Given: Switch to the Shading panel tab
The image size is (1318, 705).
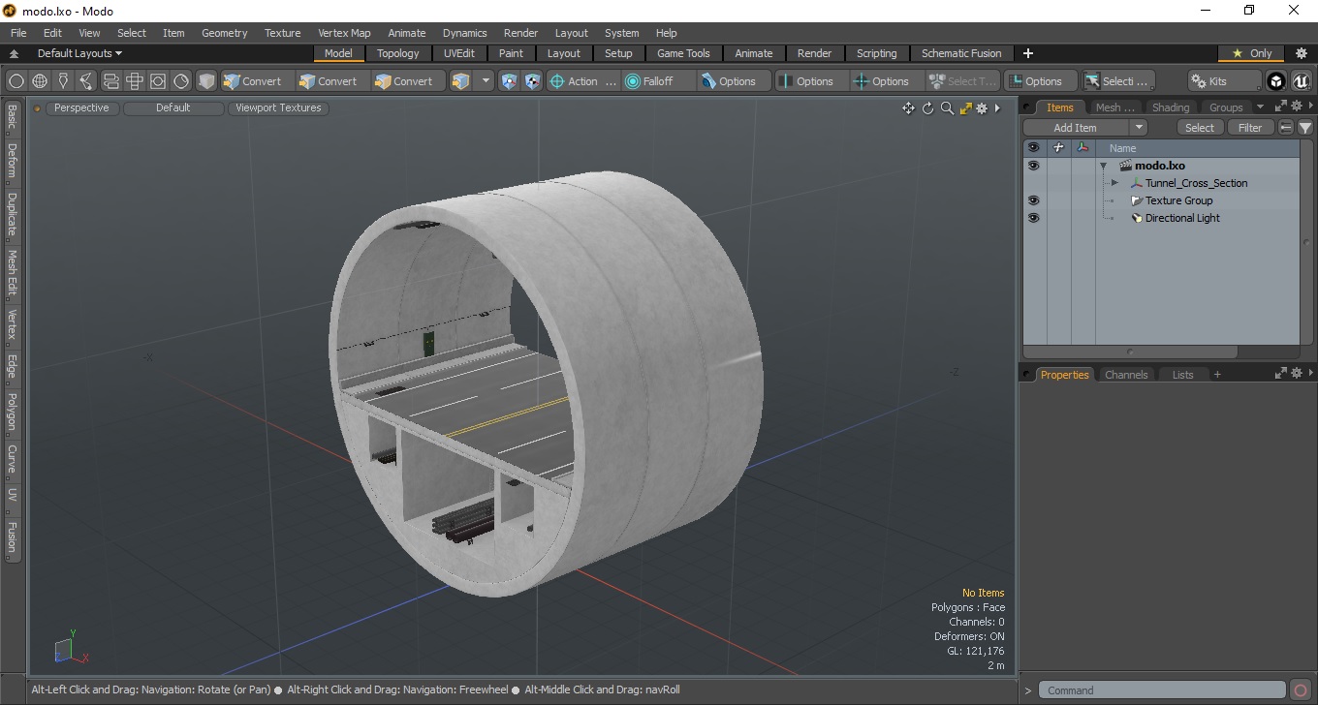Looking at the screenshot, I should [1170, 107].
